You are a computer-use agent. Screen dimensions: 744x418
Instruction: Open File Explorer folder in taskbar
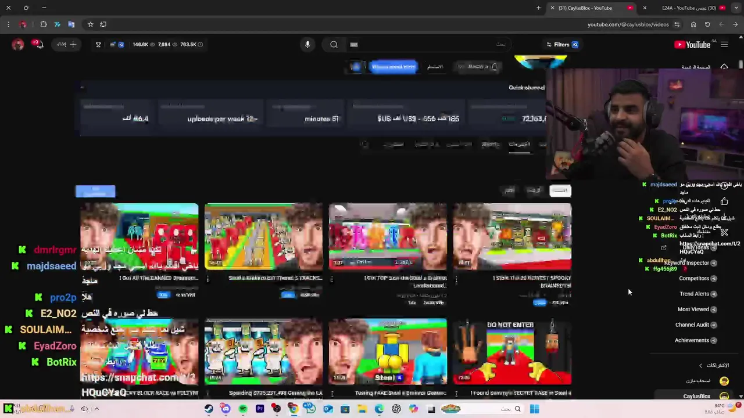coord(362,409)
